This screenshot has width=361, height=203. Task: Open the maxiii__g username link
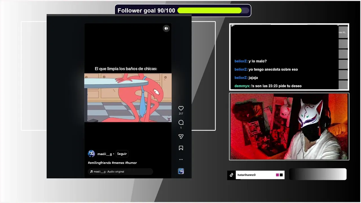pyautogui.click(x=105, y=154)
